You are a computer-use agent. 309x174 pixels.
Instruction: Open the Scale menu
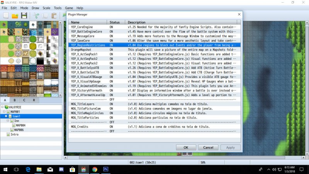(46, 8)
